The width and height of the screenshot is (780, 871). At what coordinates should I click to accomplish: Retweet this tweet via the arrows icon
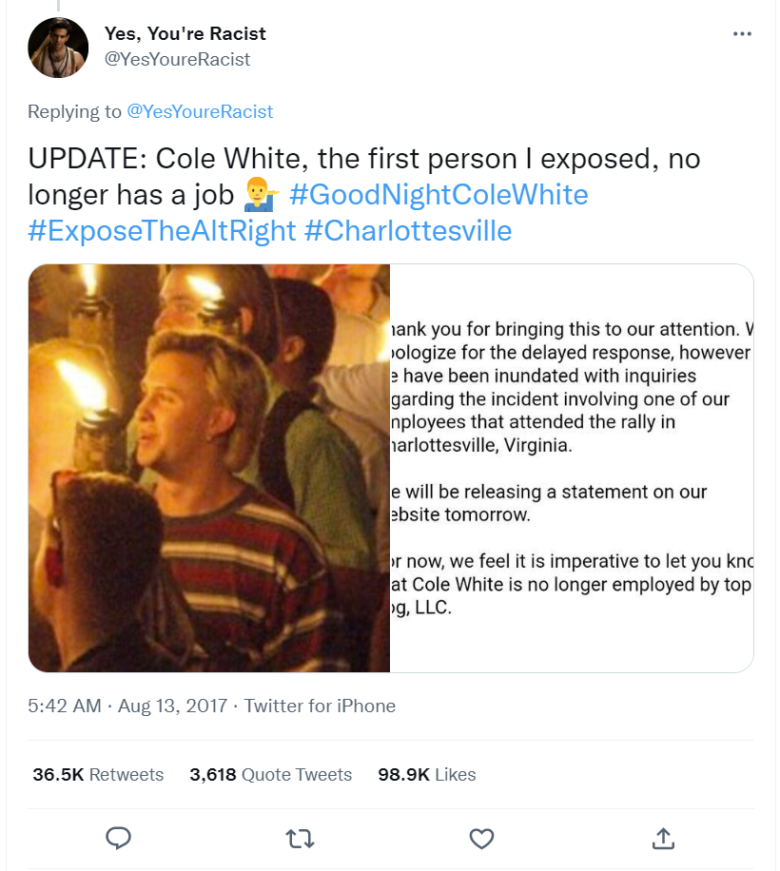(300, 838)
